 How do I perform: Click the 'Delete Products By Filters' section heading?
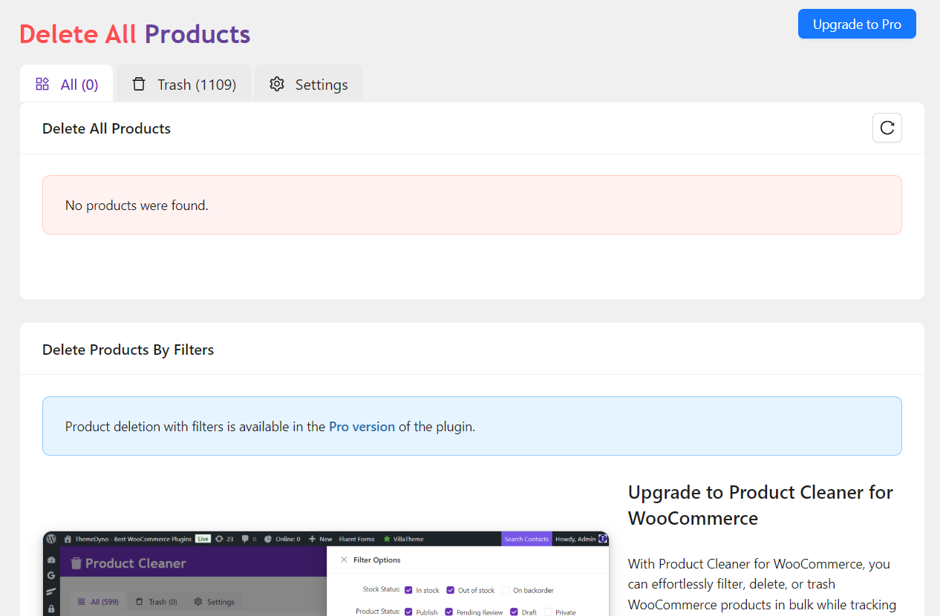click(128, 350)
